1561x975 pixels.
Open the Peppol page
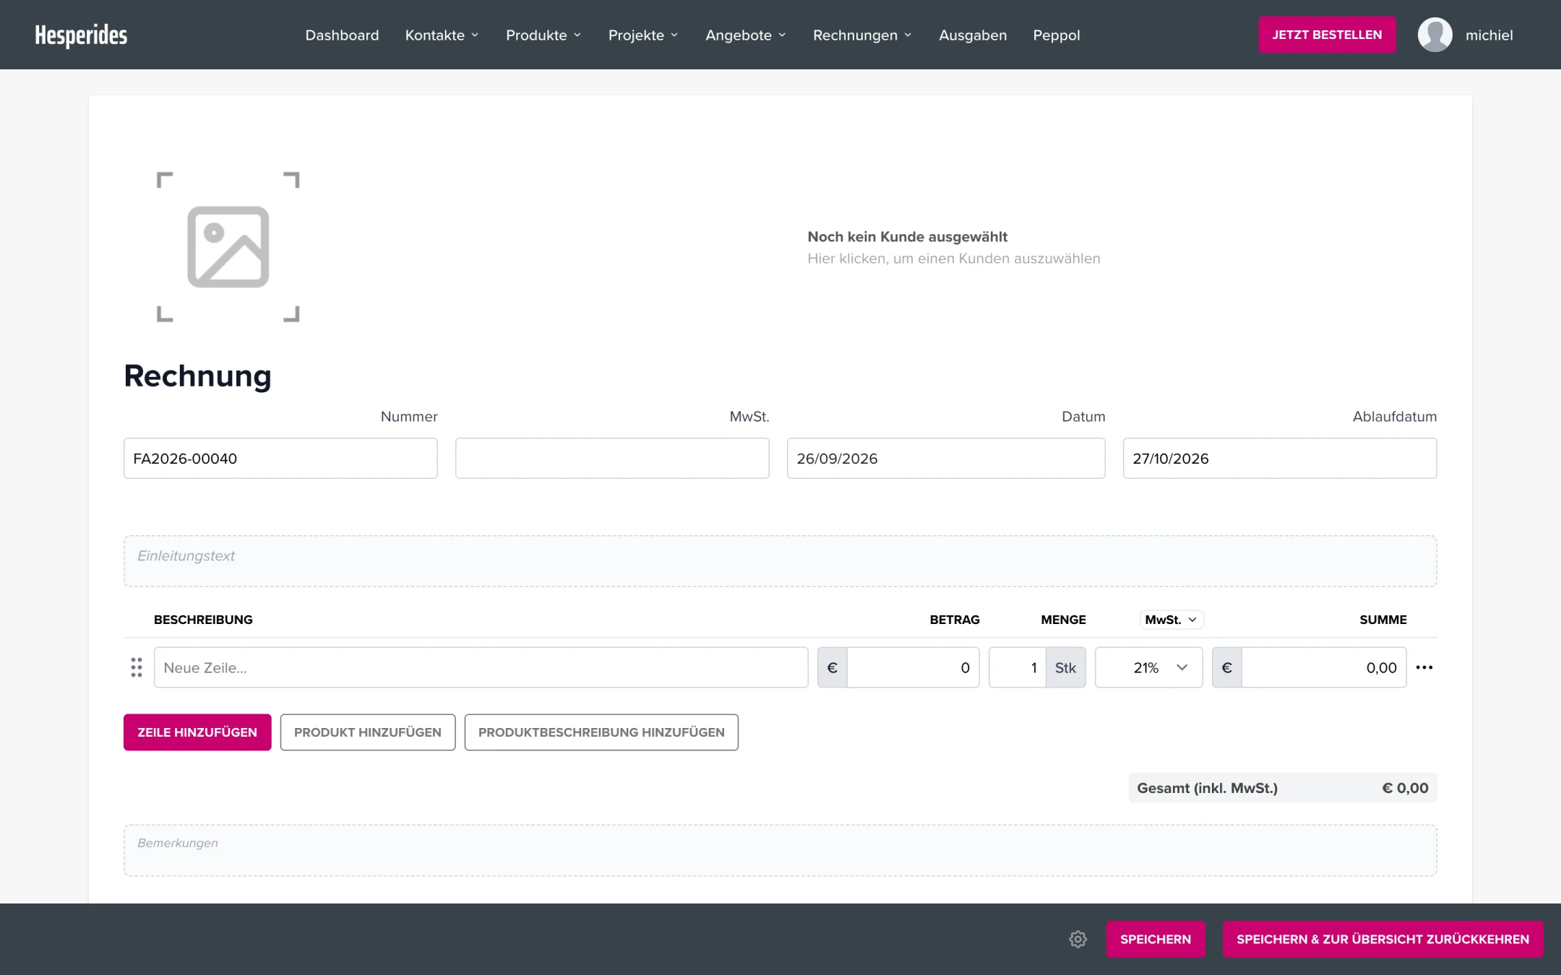(1056, 35)
